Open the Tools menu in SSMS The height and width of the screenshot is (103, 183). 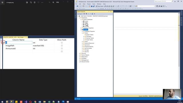coord(94,4)
